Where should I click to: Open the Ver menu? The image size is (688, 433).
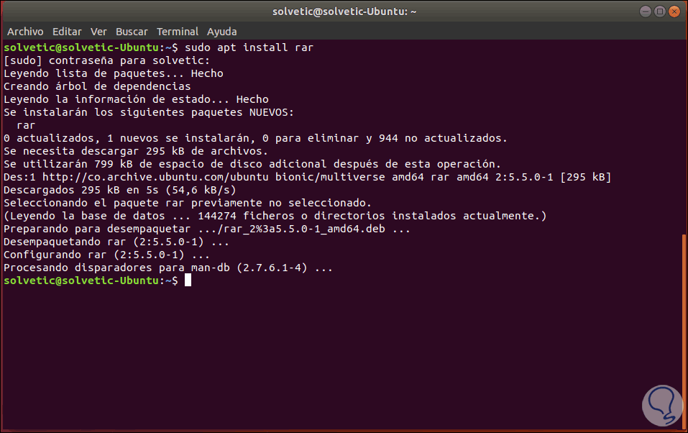pos(98,32)
